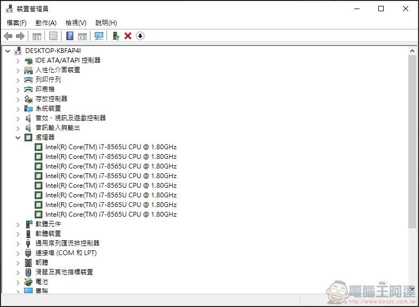Click the 韌體 firmware chip icon
The width and height of the screenshot is (419, 307).
28,263
